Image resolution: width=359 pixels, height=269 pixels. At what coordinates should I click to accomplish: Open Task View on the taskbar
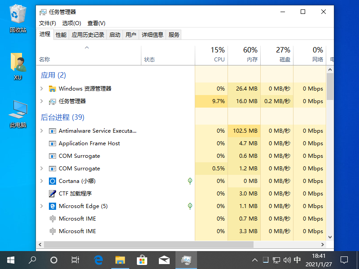[x=75, y=260]
